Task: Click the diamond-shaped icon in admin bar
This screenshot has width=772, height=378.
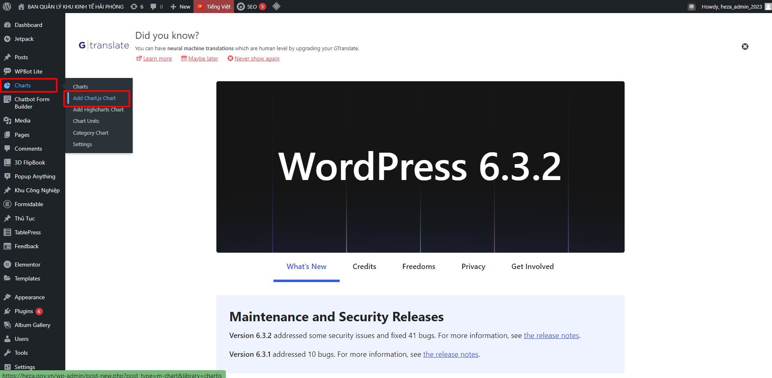Action: pyautogui.click(x=276, y=7)
